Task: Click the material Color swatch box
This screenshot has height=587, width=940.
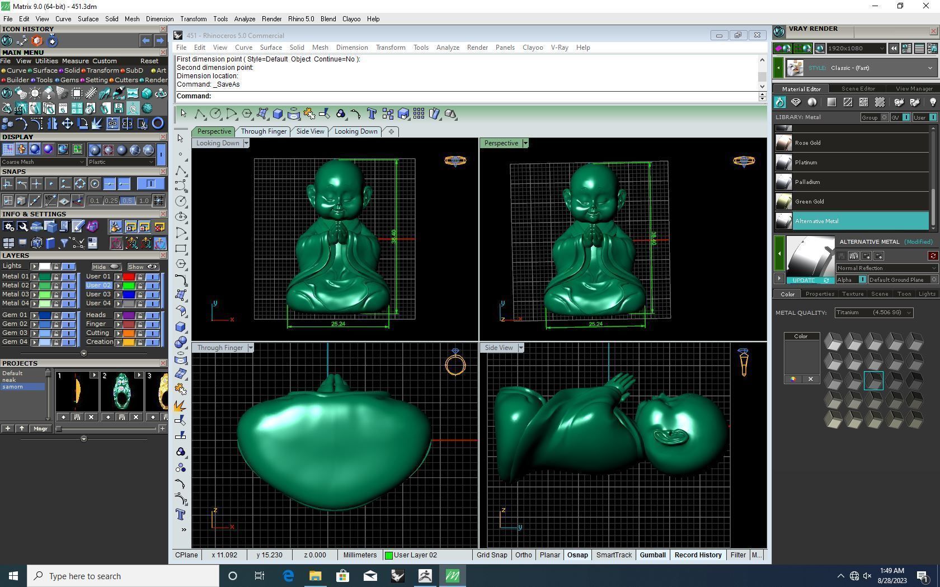Action: click(x=801, y=358)
